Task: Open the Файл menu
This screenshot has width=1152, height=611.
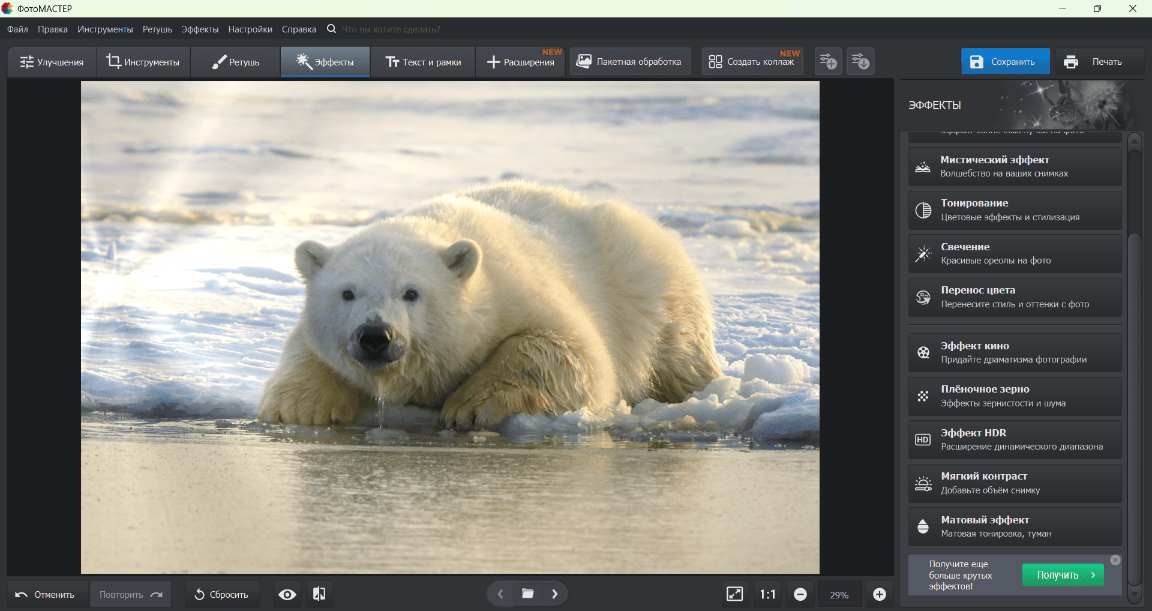Action: [16, 29]
